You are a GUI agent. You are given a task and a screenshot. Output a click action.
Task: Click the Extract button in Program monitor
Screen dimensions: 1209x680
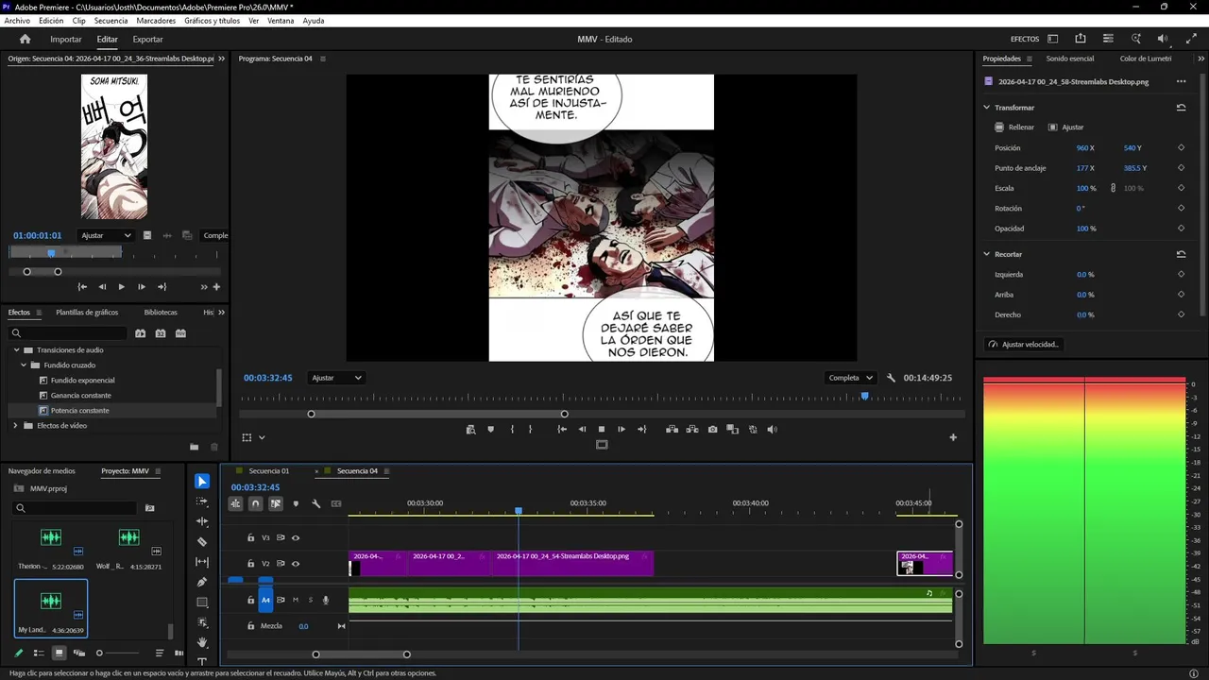[x=691, y=430]
